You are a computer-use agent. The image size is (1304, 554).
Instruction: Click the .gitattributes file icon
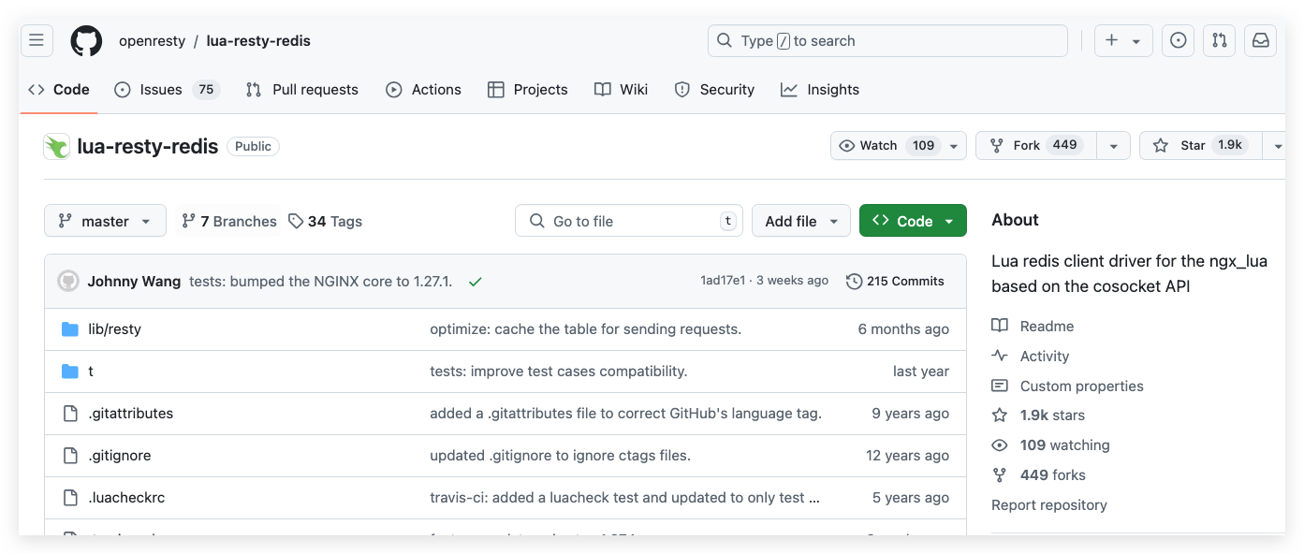[x=69, y=414]
